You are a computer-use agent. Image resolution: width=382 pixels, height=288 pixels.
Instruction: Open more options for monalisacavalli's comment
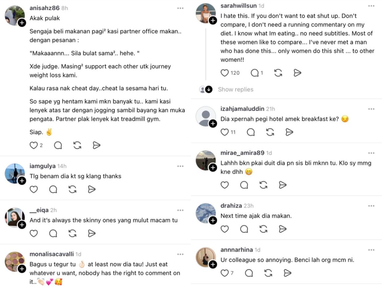pos(180,254)
